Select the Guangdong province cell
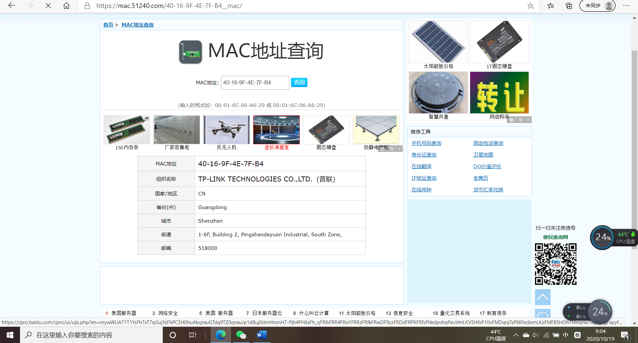 coord(280,207)
